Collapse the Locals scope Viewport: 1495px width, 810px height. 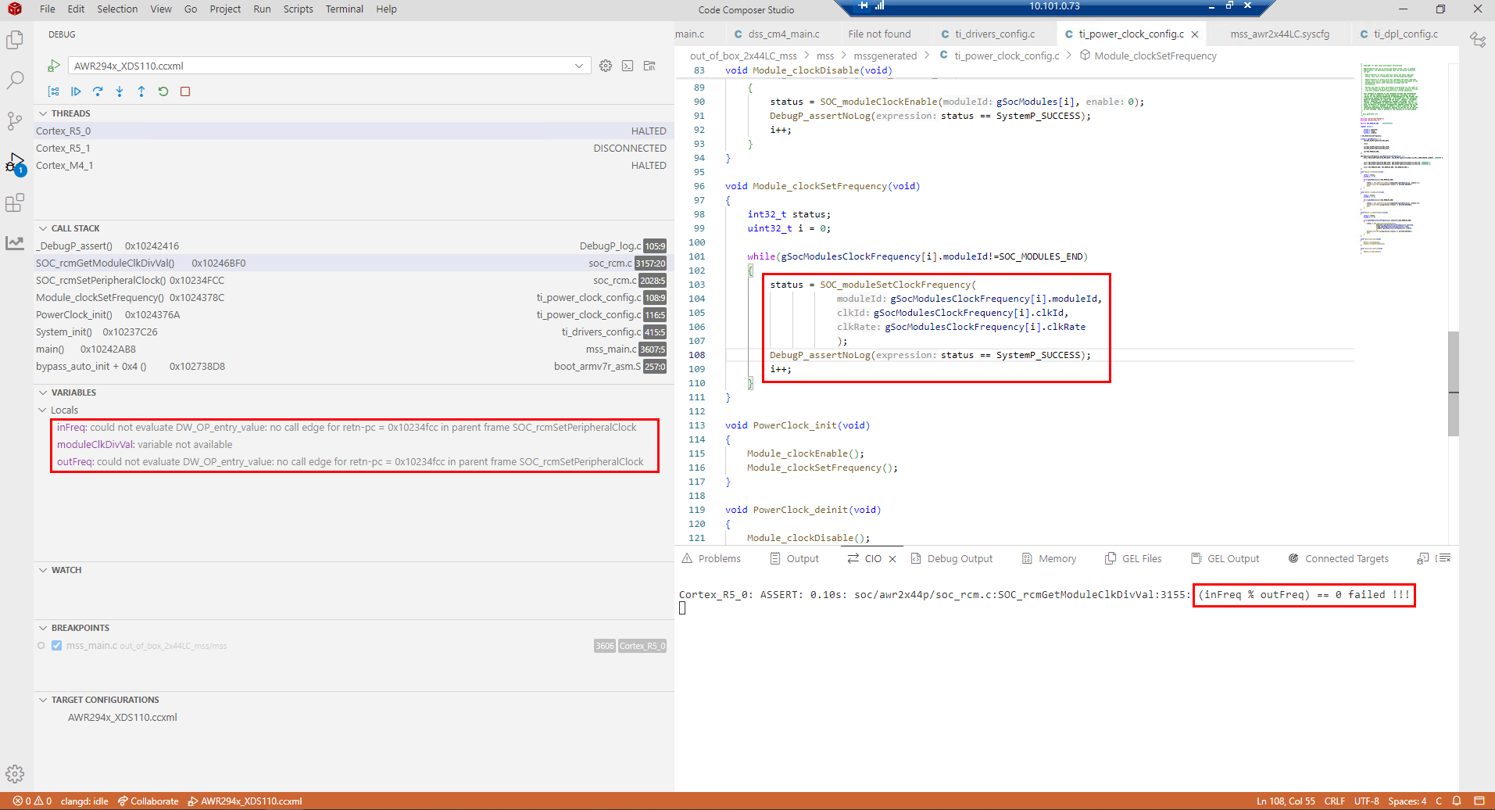point(43,410)
